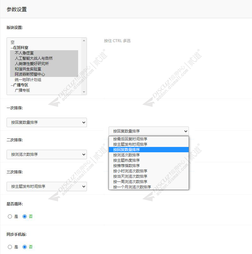The width and height of the screenshot is (252, 254).
Task: Click the forum list scrollbar up arrow
Action: [x=84, y=41]
